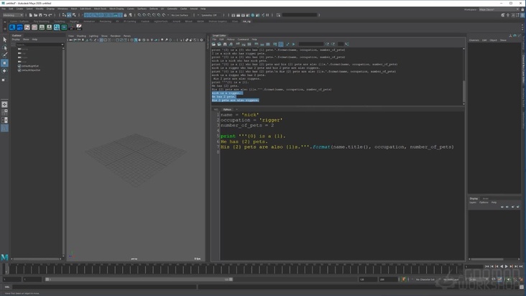
Task: Click the Open Scene folder icon
Action: (x=35, y=15)
